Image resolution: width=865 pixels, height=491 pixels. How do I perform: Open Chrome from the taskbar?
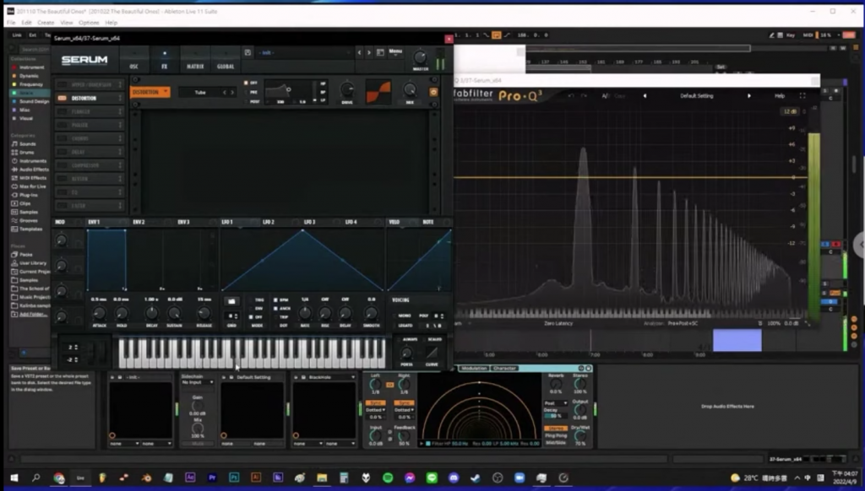pos(58,478)
